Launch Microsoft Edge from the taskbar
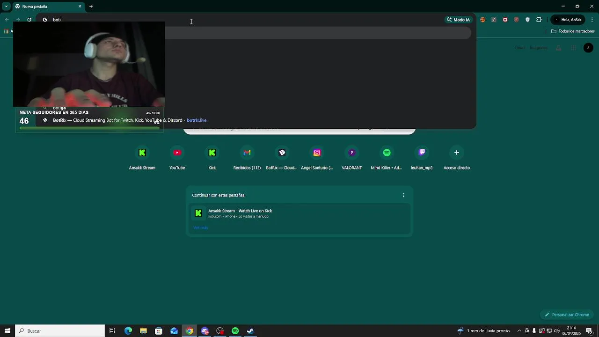Image resolution: width=599 pixels, height=337 pixels. click(x=128, y=331)
